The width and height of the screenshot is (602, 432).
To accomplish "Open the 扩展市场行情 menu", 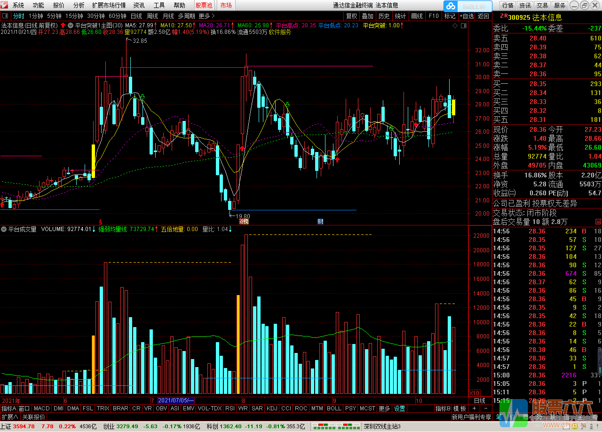I will tap(109, 6).
